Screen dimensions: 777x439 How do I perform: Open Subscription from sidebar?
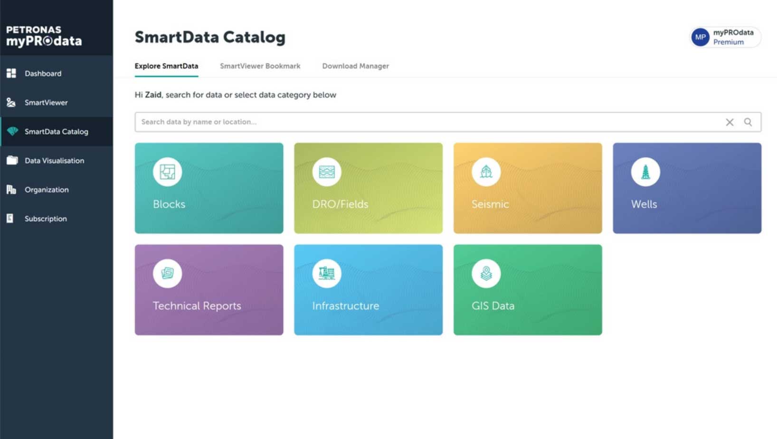click(x=57, y=218)
